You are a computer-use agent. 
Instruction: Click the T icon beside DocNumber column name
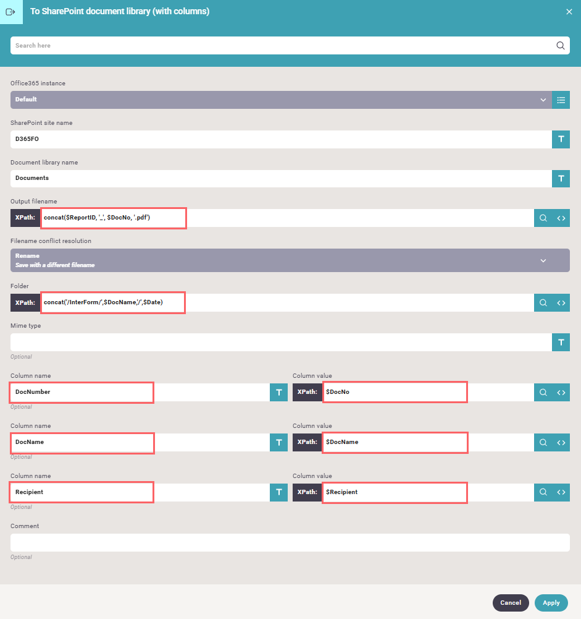pos(278,392)
